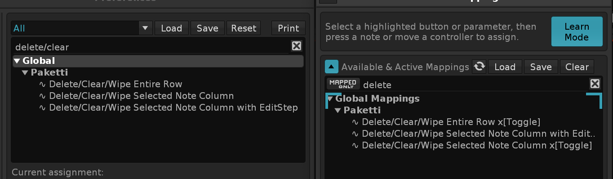Collapse Paketti under Global
613x179 pixels.
pyautogui.click(x=25, y=72)
